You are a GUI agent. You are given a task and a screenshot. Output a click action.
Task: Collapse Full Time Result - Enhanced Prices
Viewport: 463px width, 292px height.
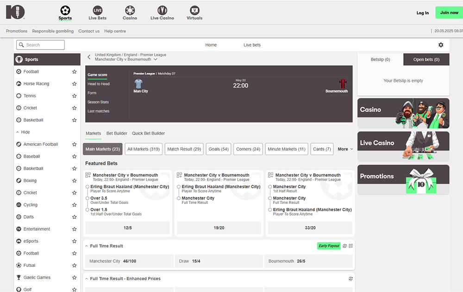87,279
